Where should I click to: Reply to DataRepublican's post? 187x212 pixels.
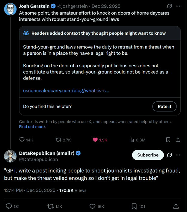[x=9, y=206]
